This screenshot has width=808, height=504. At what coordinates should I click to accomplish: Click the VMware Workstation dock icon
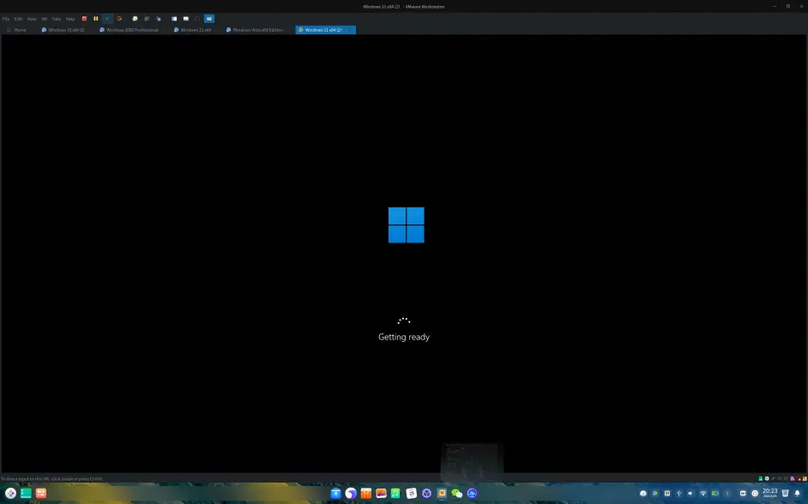pyautogui.click(x=442, y=494)
